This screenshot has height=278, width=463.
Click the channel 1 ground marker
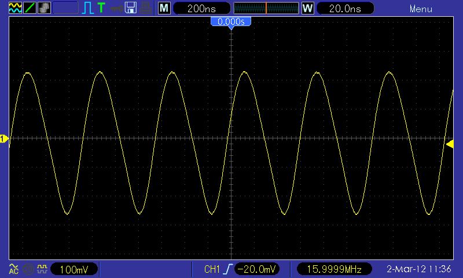click(x=4, y=138)
